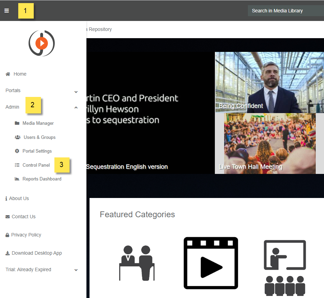Open the Privacy Policy link
Screen dimensions: 324x298
[x=26, y=235]
